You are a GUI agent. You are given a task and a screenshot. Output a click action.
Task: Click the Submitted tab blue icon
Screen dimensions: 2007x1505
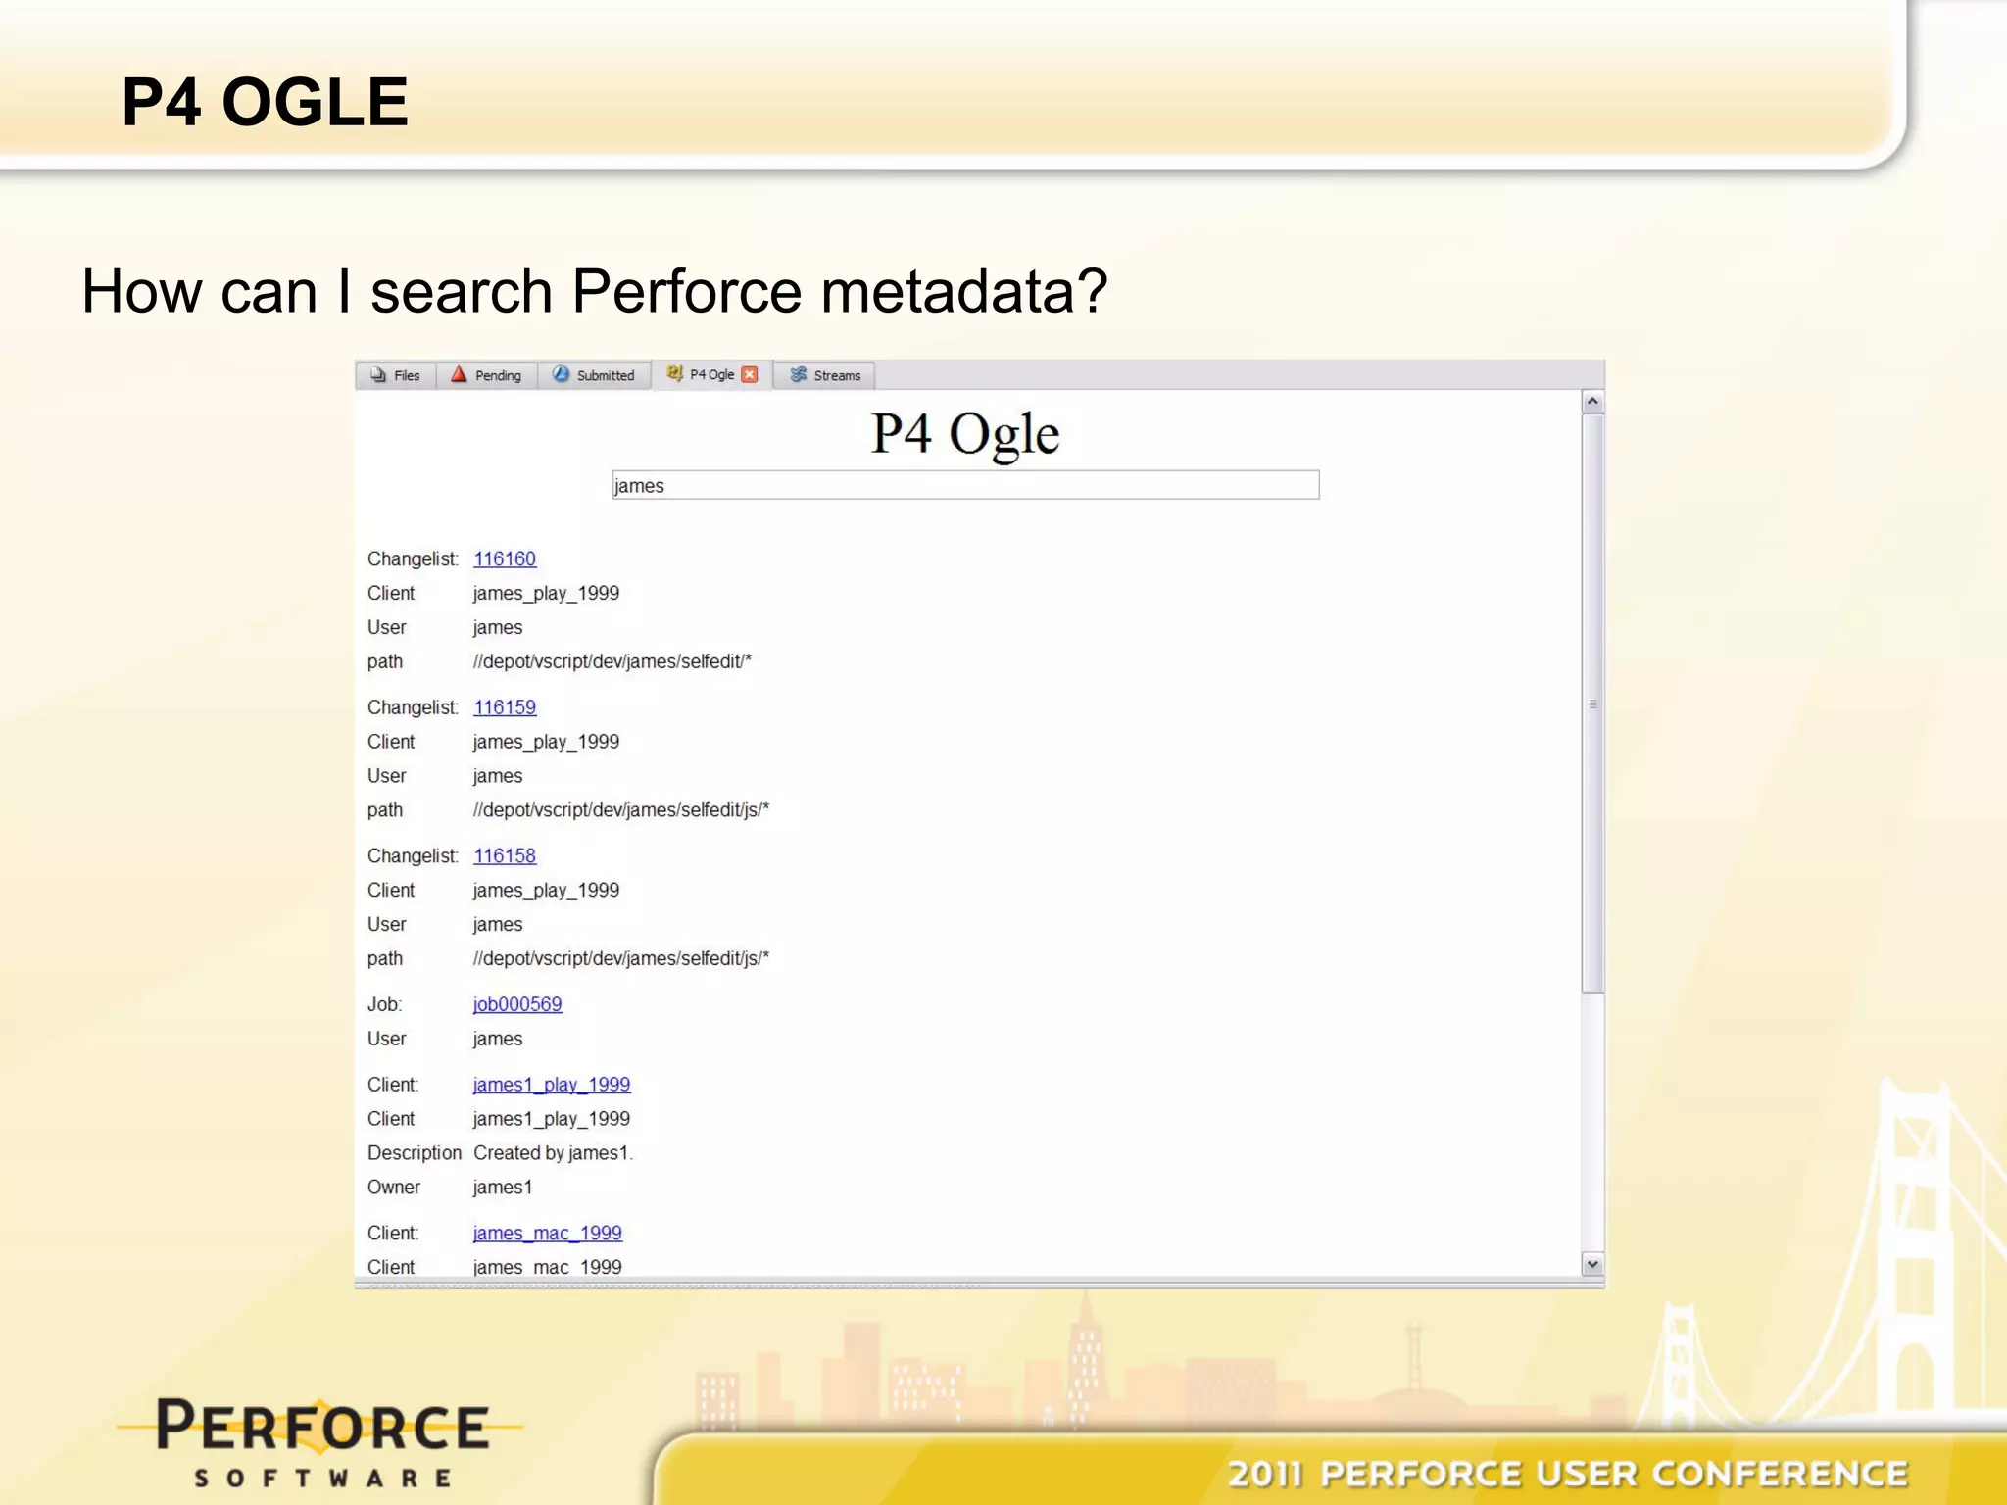coord(561,374)
